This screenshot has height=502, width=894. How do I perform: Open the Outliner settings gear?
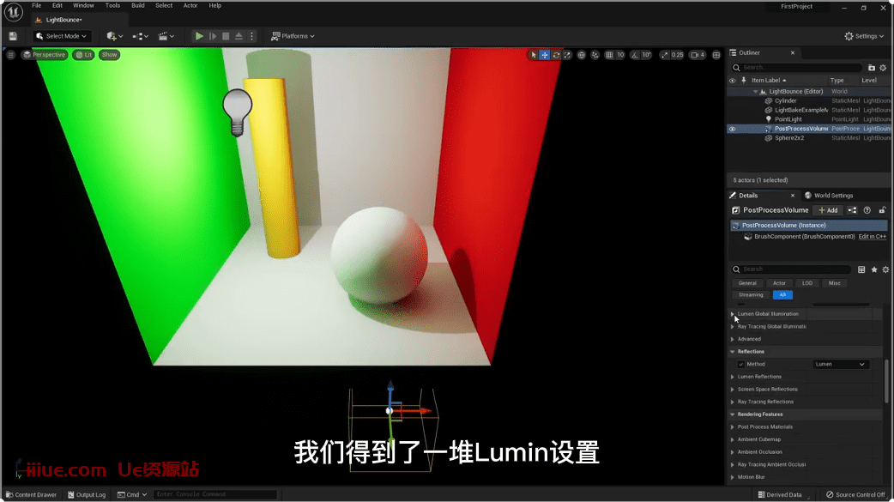[x=885, y=67]
